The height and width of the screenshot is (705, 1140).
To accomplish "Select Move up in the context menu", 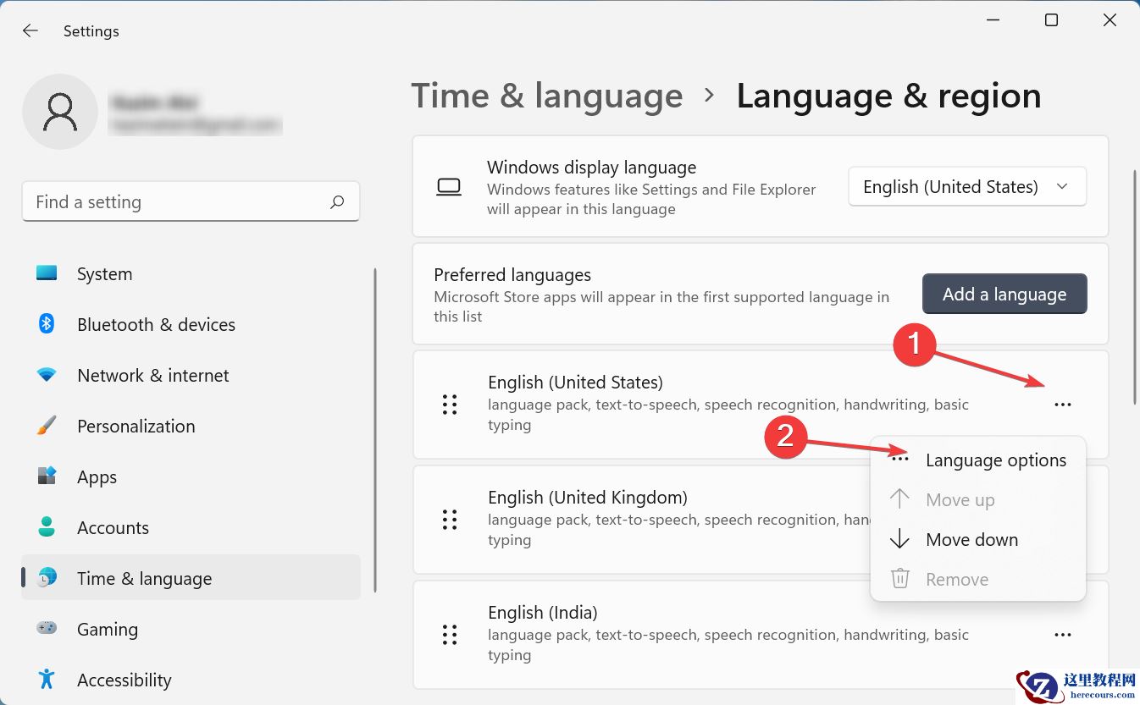I will pos(978,500).
